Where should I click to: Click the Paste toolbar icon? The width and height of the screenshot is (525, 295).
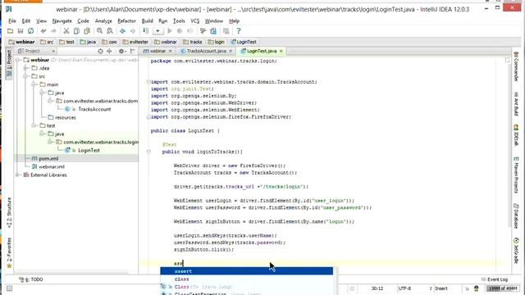pos(87,31)
